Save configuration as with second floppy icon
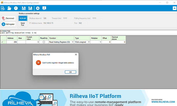 pos(30,8)
